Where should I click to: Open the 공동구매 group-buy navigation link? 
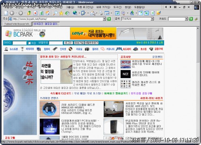coord(159,49)
